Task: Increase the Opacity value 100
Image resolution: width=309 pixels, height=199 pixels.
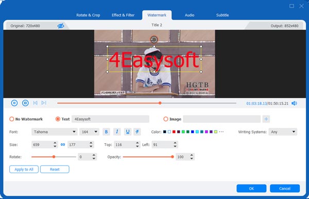Action: pyautogui.click(x=192, y=155)
